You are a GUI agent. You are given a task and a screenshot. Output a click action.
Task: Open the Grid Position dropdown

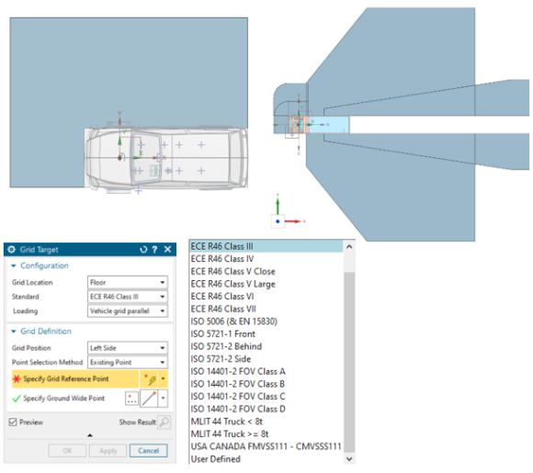[128, 348]
